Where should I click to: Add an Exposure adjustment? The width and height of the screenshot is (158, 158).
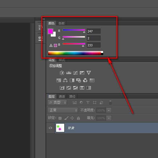[82, 73]
